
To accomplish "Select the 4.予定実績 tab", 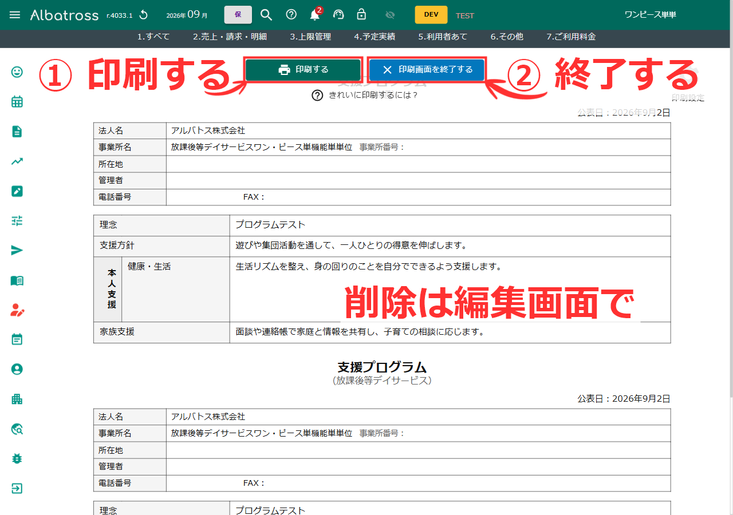I will click(x=375, y=37).
